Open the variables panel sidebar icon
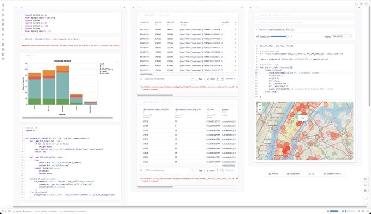 [x=3, y=10]
